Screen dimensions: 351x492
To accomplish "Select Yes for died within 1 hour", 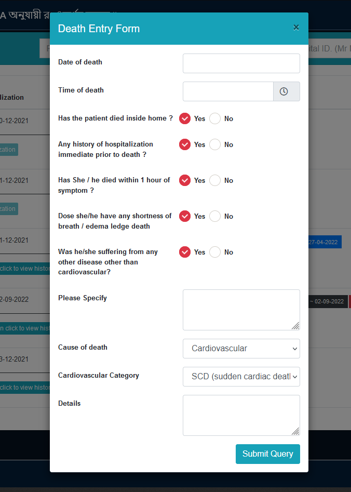I will (x=185, y=180).
